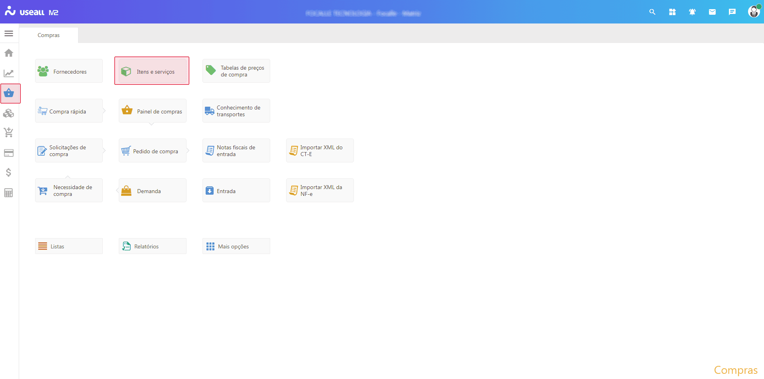Open the chat messages icon
The height and width of the screenshot is (379, 764).
click(732, 12)
